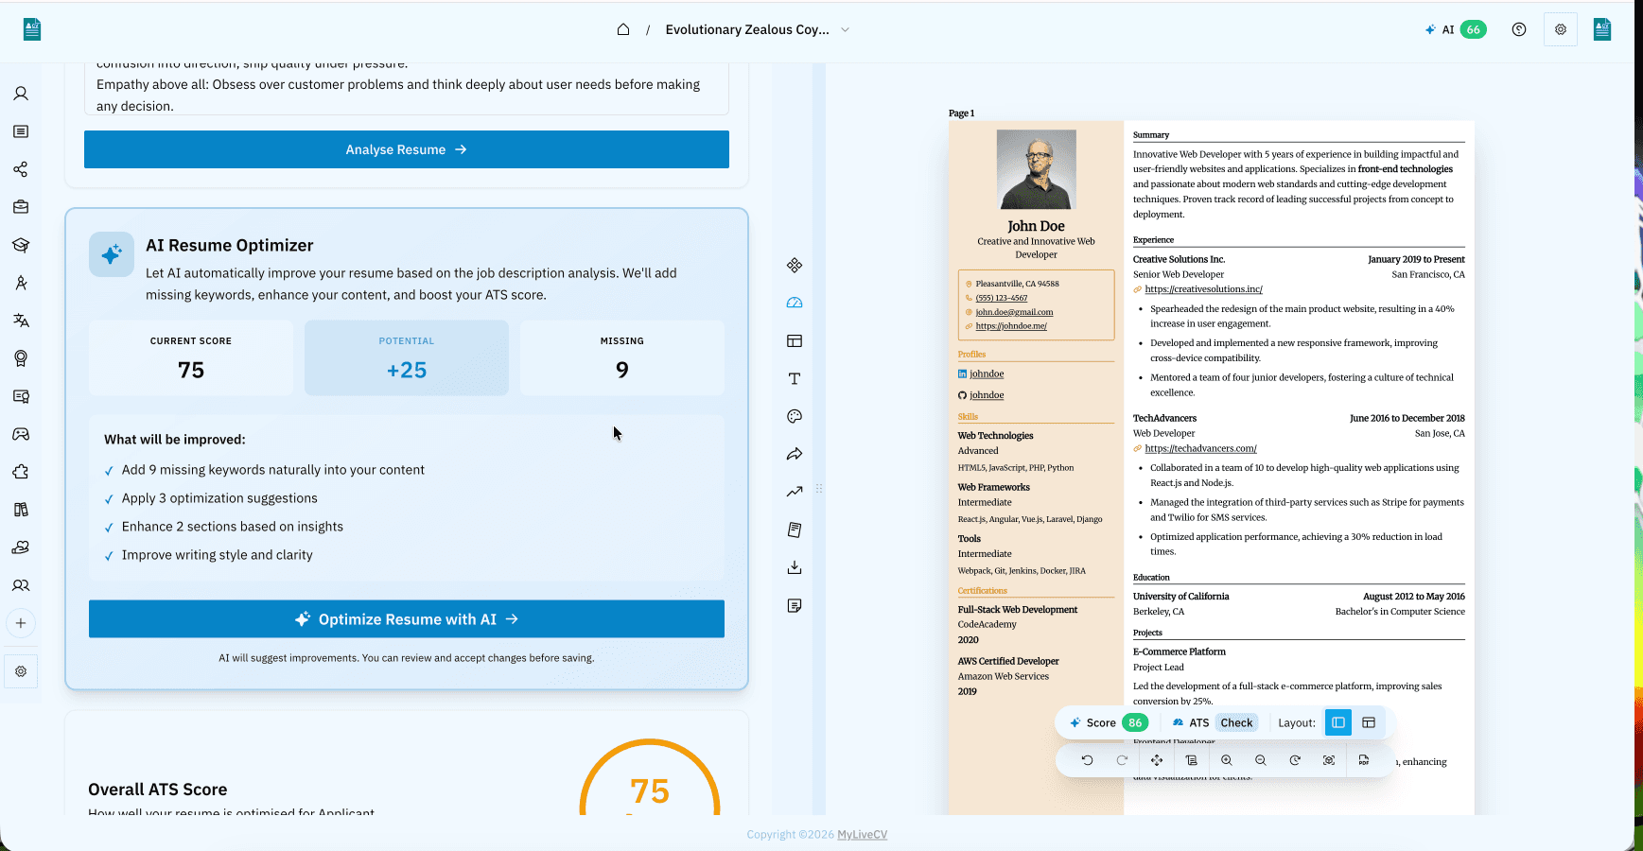Screen dimensions: 1643x851
Task: Click Optimize Resume with AI button
Action: pos(407,619)
